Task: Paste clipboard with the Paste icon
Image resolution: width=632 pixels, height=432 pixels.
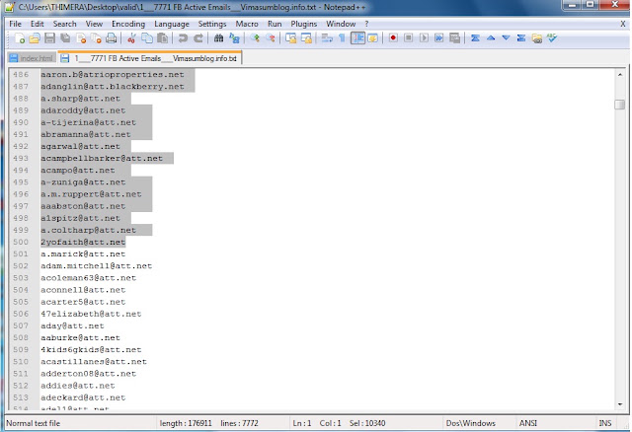Action: 162,38
